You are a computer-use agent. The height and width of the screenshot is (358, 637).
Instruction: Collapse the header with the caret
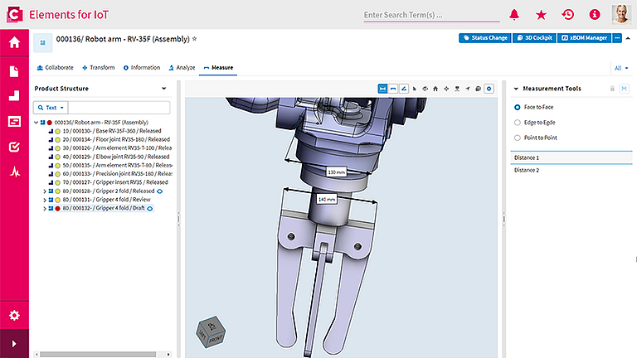point(628,38)
